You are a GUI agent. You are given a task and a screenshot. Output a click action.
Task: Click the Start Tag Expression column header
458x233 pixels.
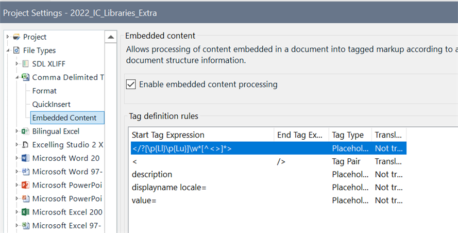[202, 135]
